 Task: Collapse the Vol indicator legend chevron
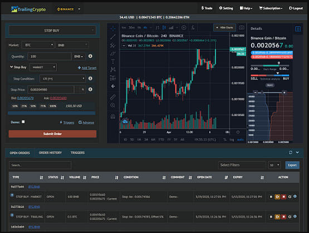pyautogui.click(x=124, y=46)
